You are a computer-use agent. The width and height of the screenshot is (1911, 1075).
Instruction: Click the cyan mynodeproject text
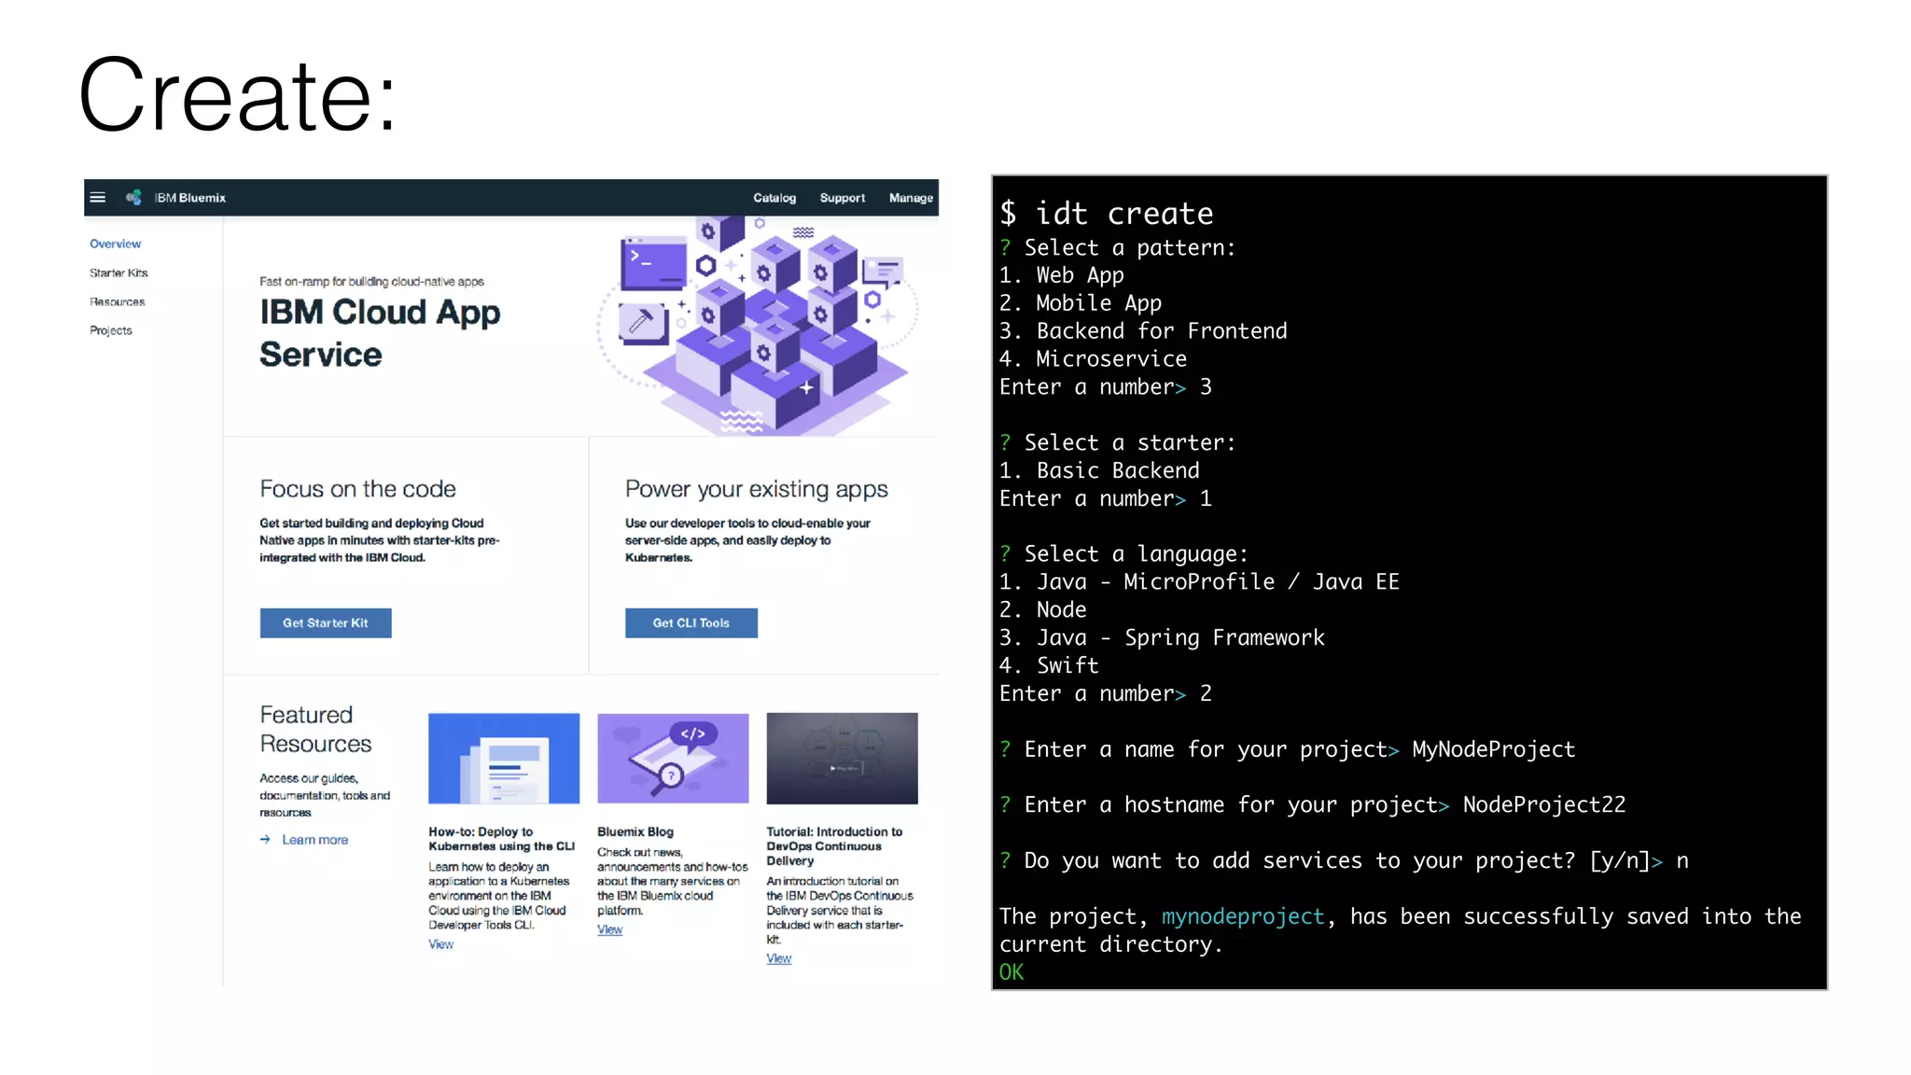1243,916
